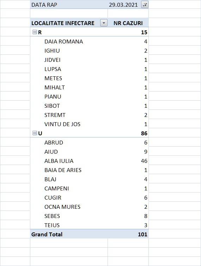Click the SEBES row label
This screenshot has width=201, height=266.
point(52,216)
